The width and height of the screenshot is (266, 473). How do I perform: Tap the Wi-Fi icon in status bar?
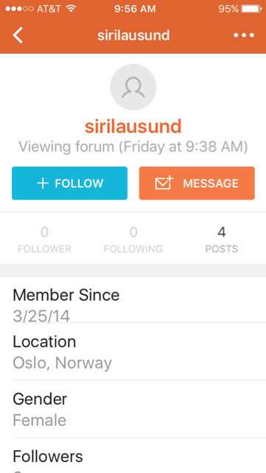coord(71,8)
